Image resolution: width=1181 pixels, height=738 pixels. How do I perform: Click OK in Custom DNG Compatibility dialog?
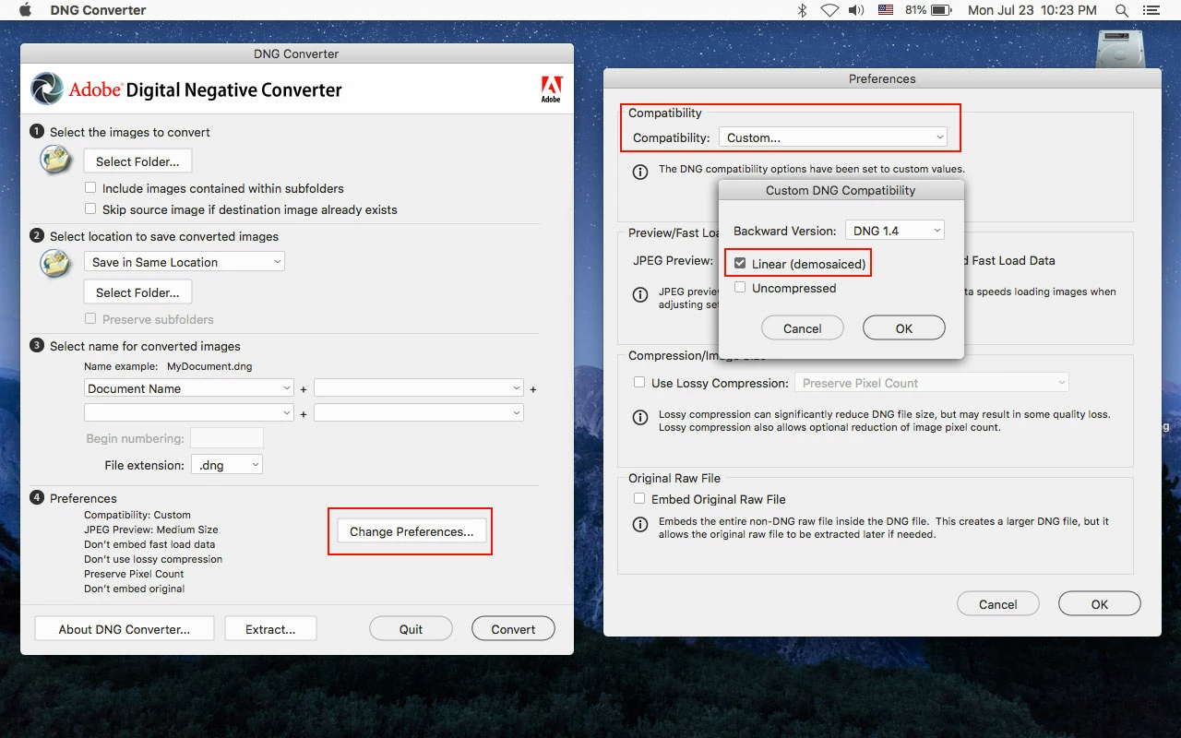coord(904,328)
